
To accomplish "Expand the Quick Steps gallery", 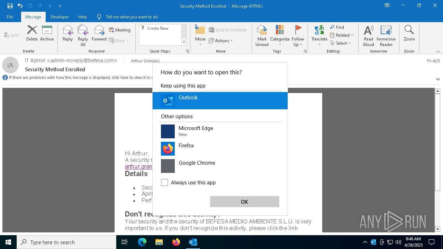I will [184, 42].
